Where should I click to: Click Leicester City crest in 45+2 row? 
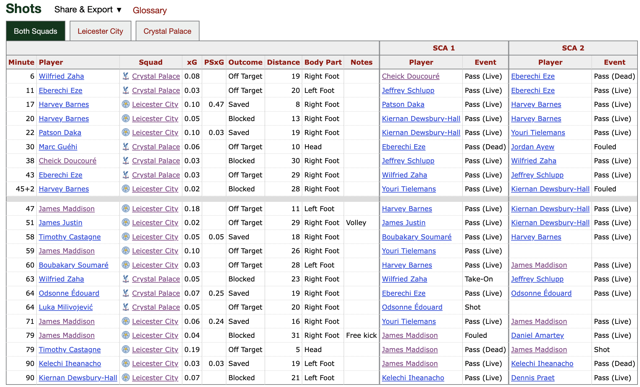tap(126, 189)
